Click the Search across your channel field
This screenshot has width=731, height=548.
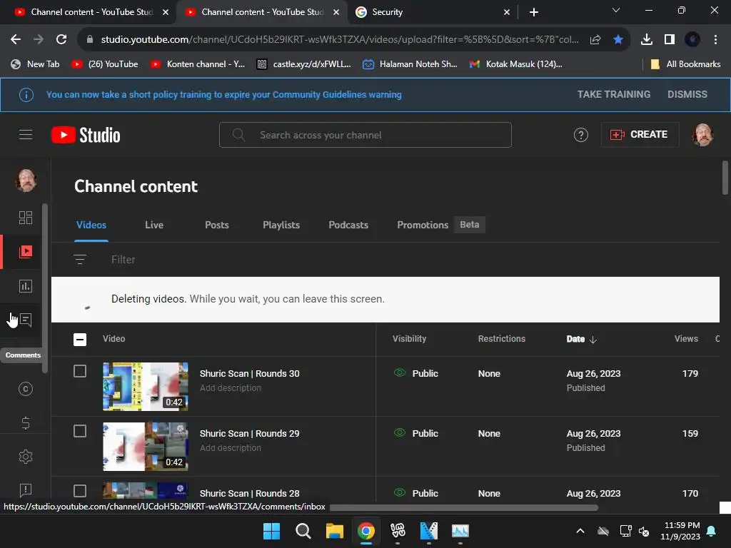pos(365,135)
